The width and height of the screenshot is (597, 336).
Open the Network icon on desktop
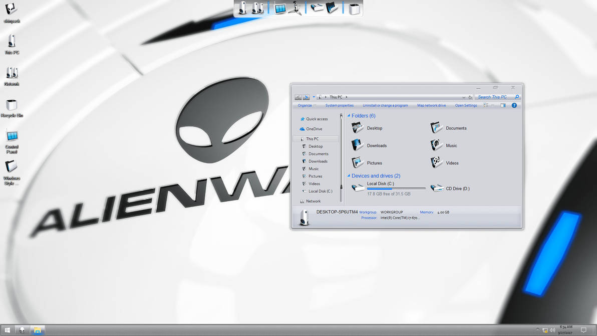[x=12, y=74]
